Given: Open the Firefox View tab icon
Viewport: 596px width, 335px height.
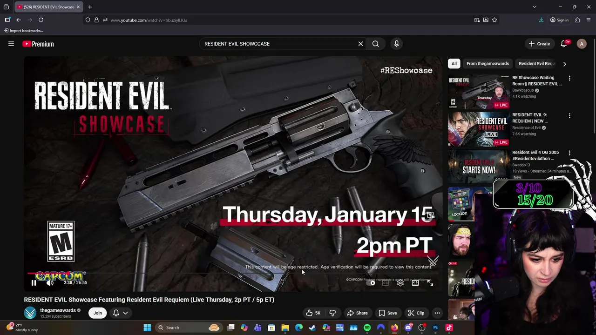Looking at the screenshot, I should 6,7.
